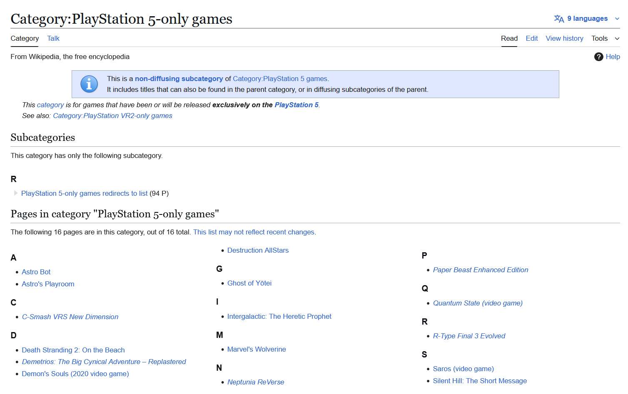Open the Help link
This screenshot has height=394, width=628.
click(613, 57)
